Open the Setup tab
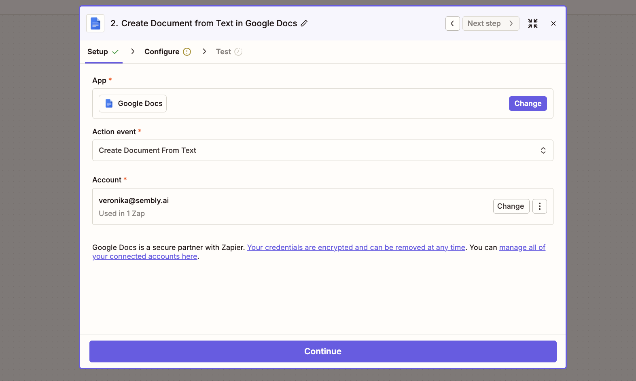This screenshot has height=381, width=636. pos(103,52)
